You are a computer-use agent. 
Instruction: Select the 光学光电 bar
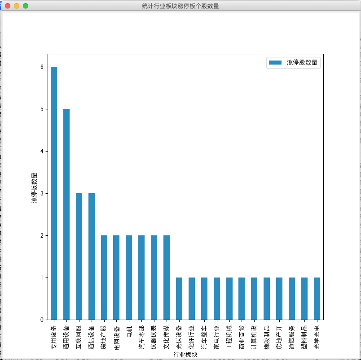(x=317, y=299)
